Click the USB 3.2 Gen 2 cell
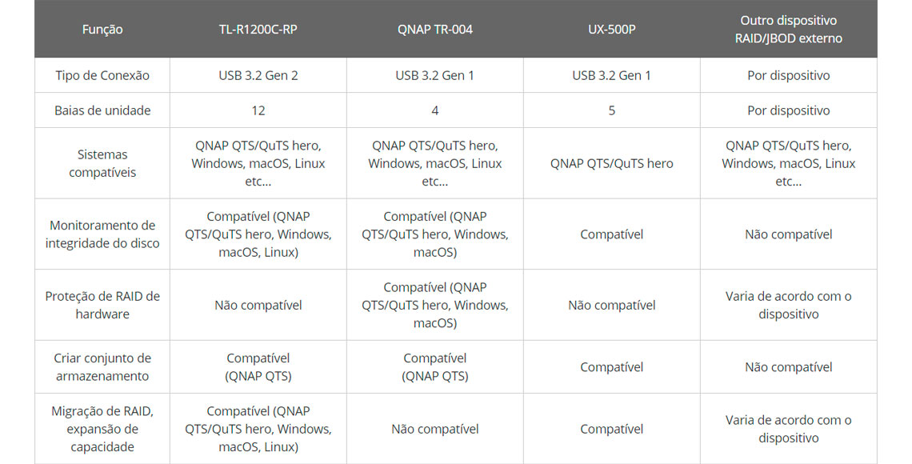Viewport: 912px width, 464px height. tap(258, 75)
